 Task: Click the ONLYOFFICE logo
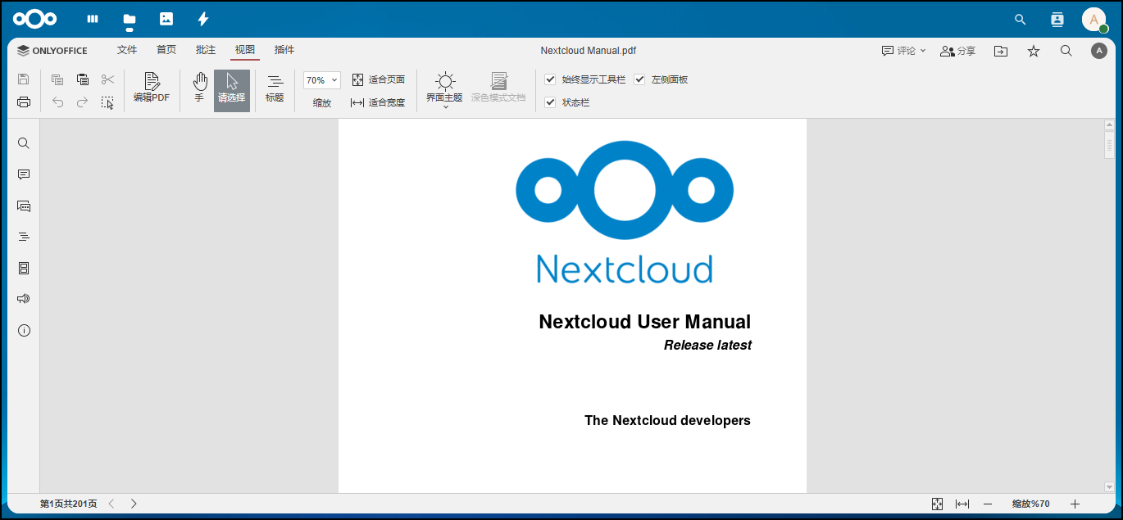[52, 51]
